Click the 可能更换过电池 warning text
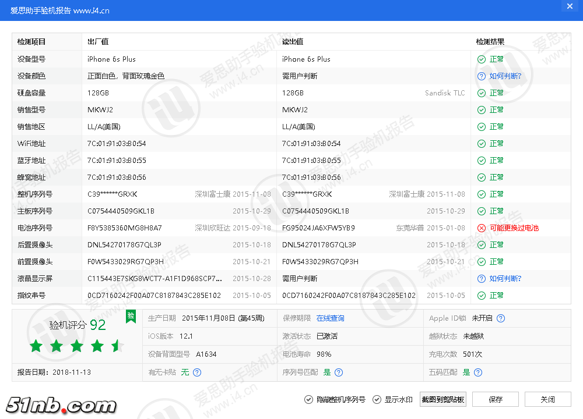This screenshot has height=419, width=583. point(514,228)
